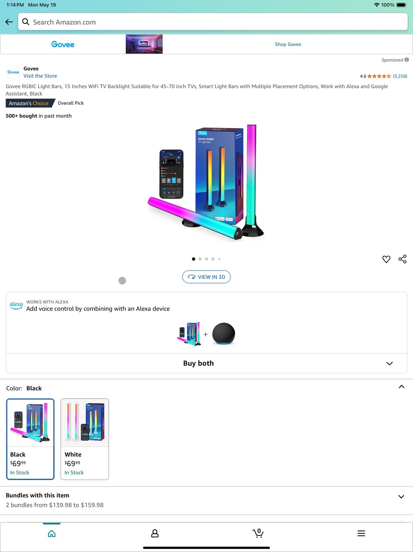Select the Black color option
Screen dimensions: 413x552
30,439
